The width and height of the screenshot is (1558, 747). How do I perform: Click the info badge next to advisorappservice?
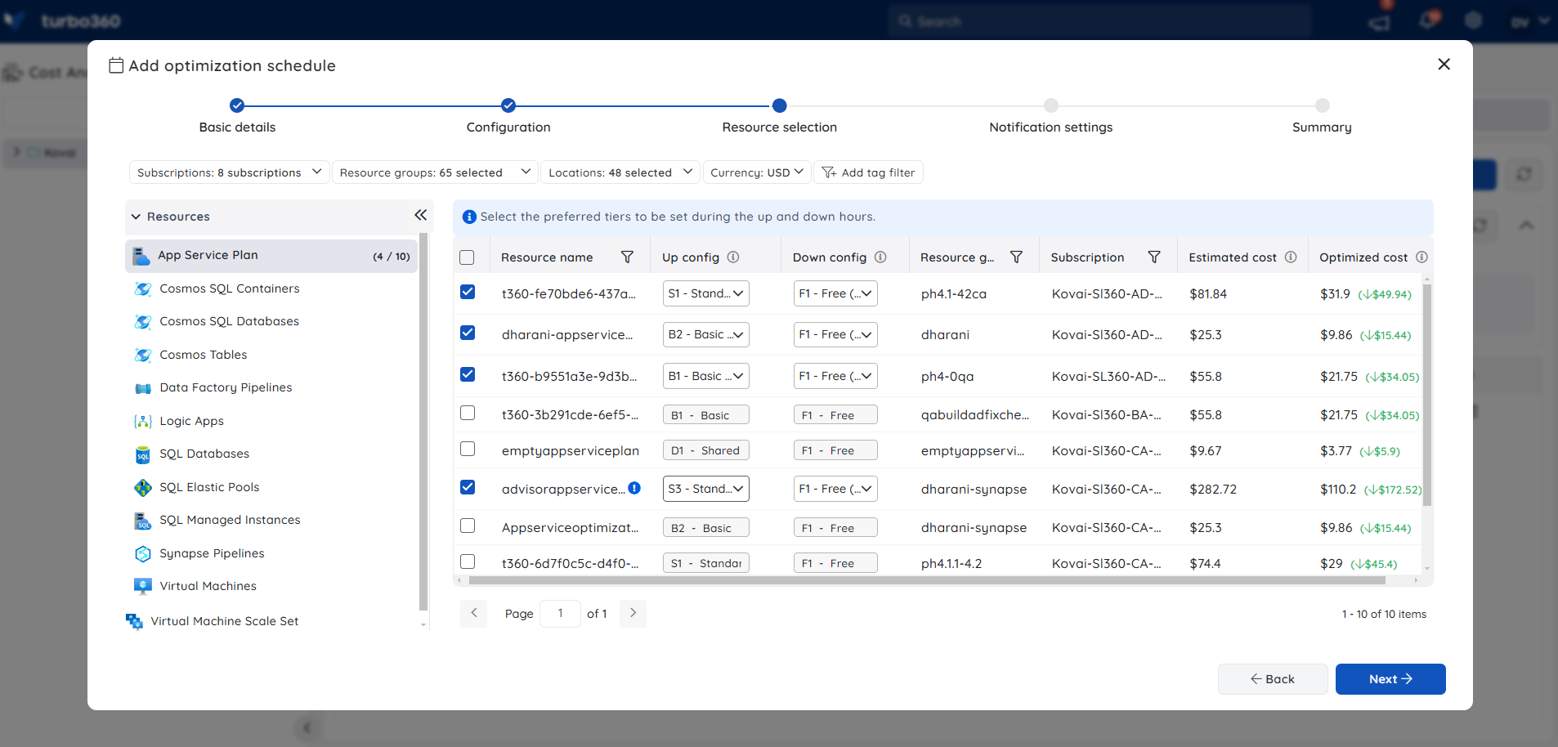click(634, 488)
